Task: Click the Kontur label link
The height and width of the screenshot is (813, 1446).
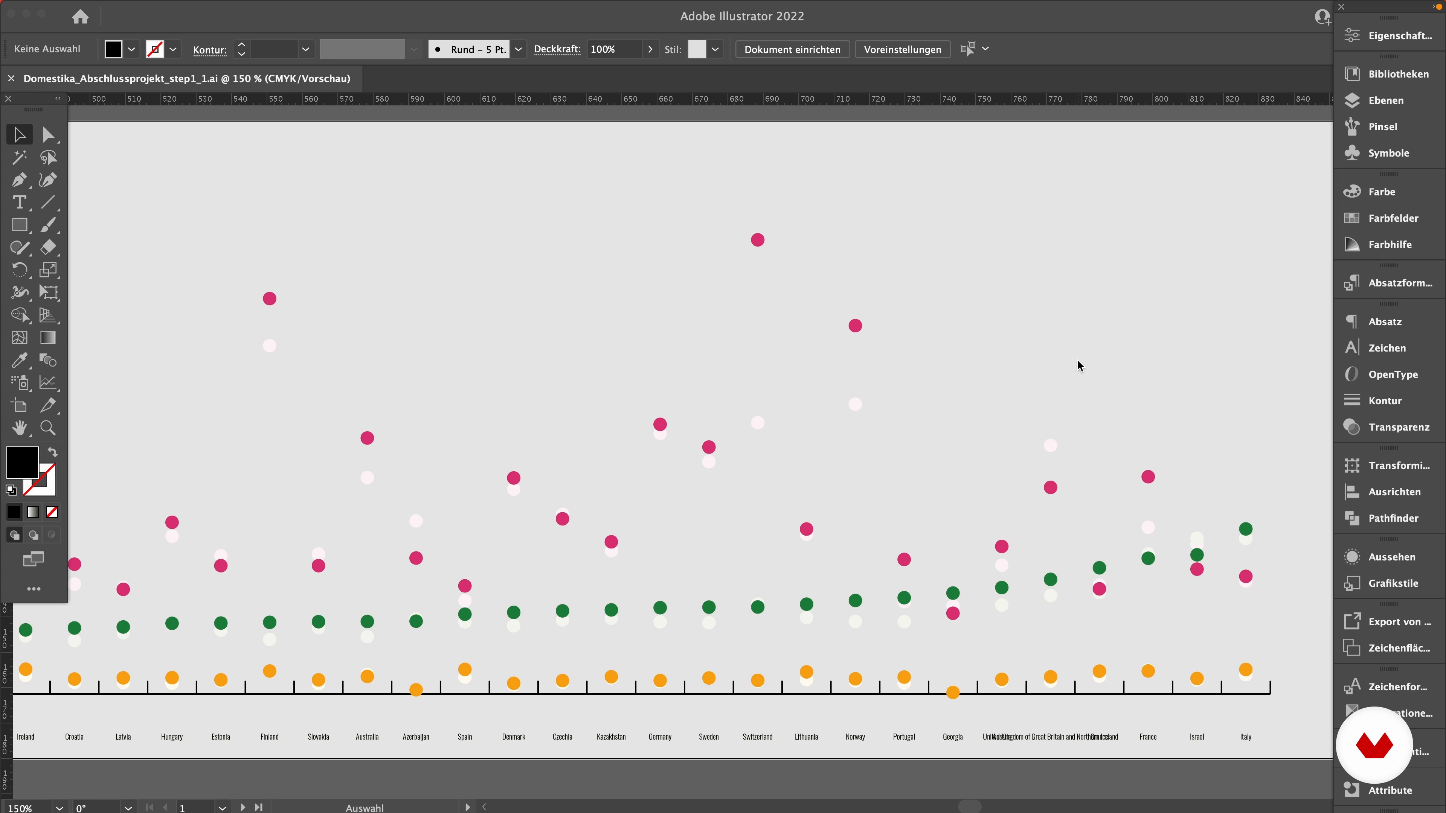Action: [209, 50]
